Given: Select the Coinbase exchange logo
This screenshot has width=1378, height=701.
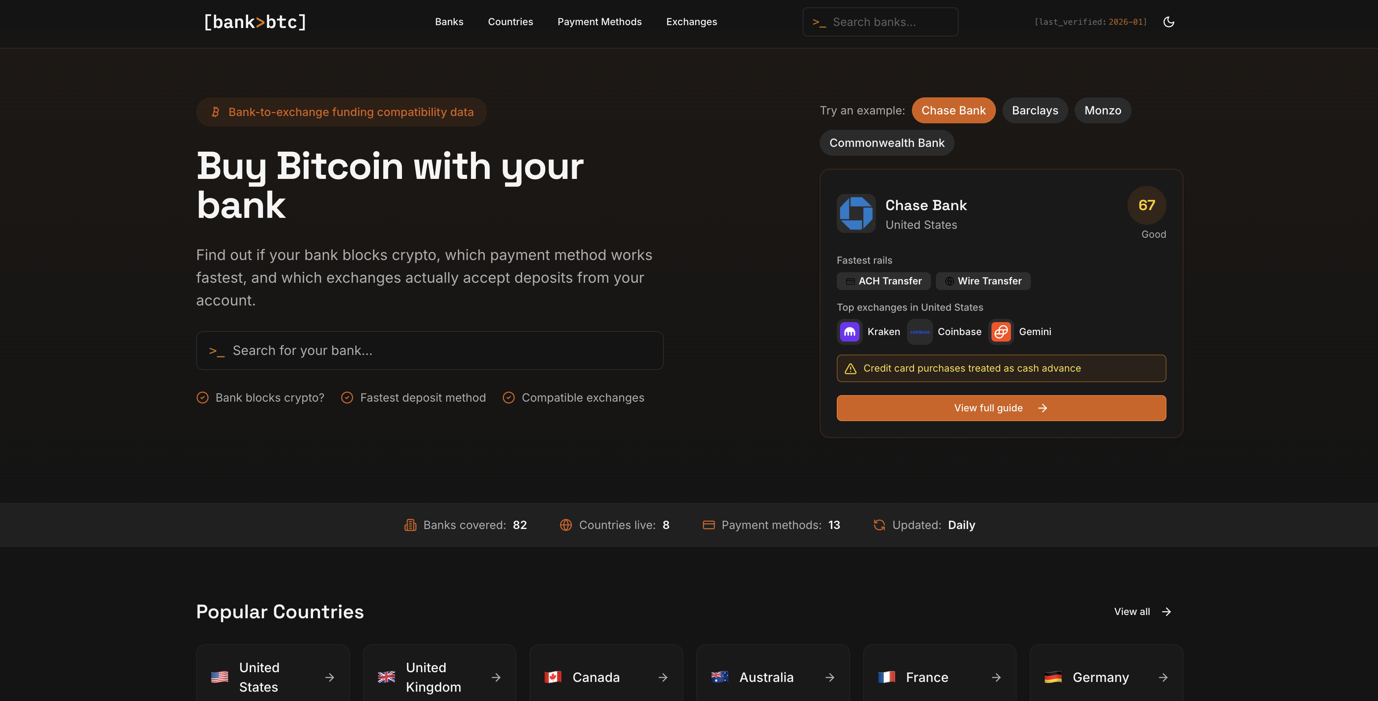Looking at the screenshot, I should click(x=920, y=331).
